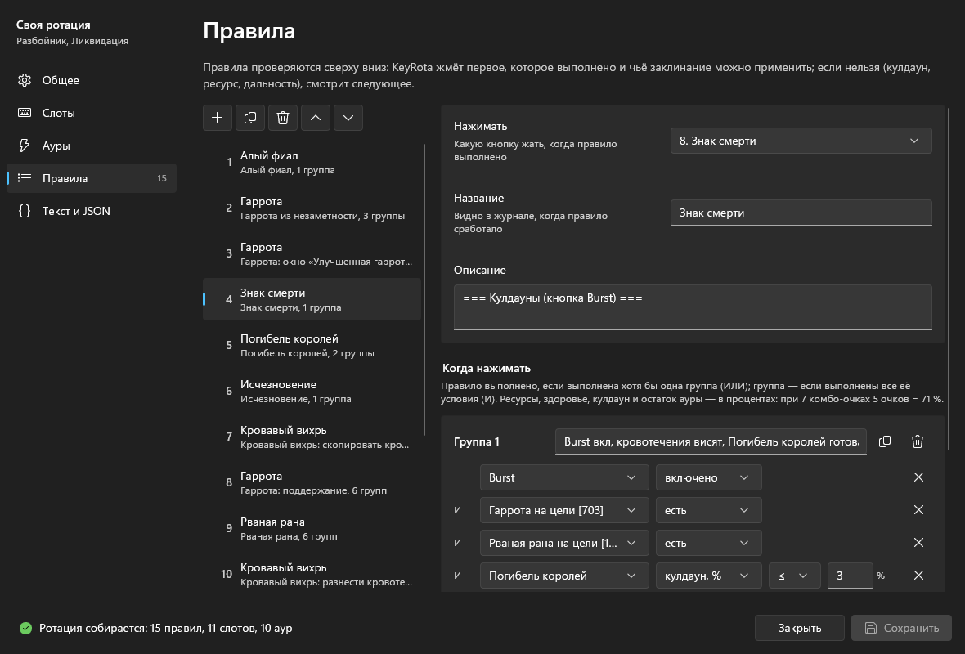Open the Ауры section
The image size is (965, 654).
coord(92,146)
